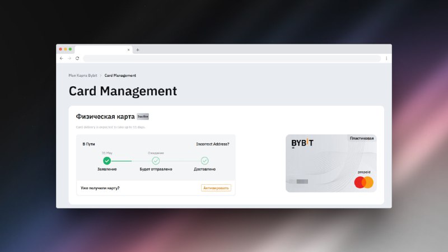Open the browser three-dot menu
This screenshot has width=448, height=252.
pyautogui.click(x=386, y=58)
